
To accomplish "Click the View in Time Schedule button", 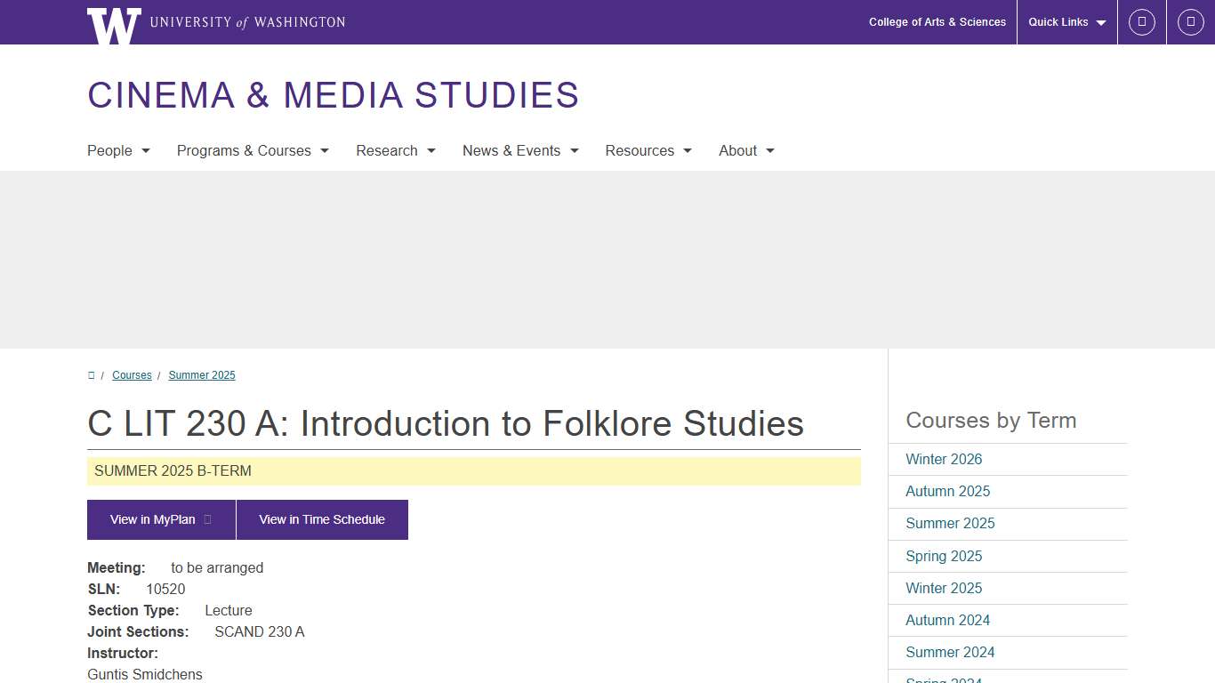I will [x=322, y=519].
